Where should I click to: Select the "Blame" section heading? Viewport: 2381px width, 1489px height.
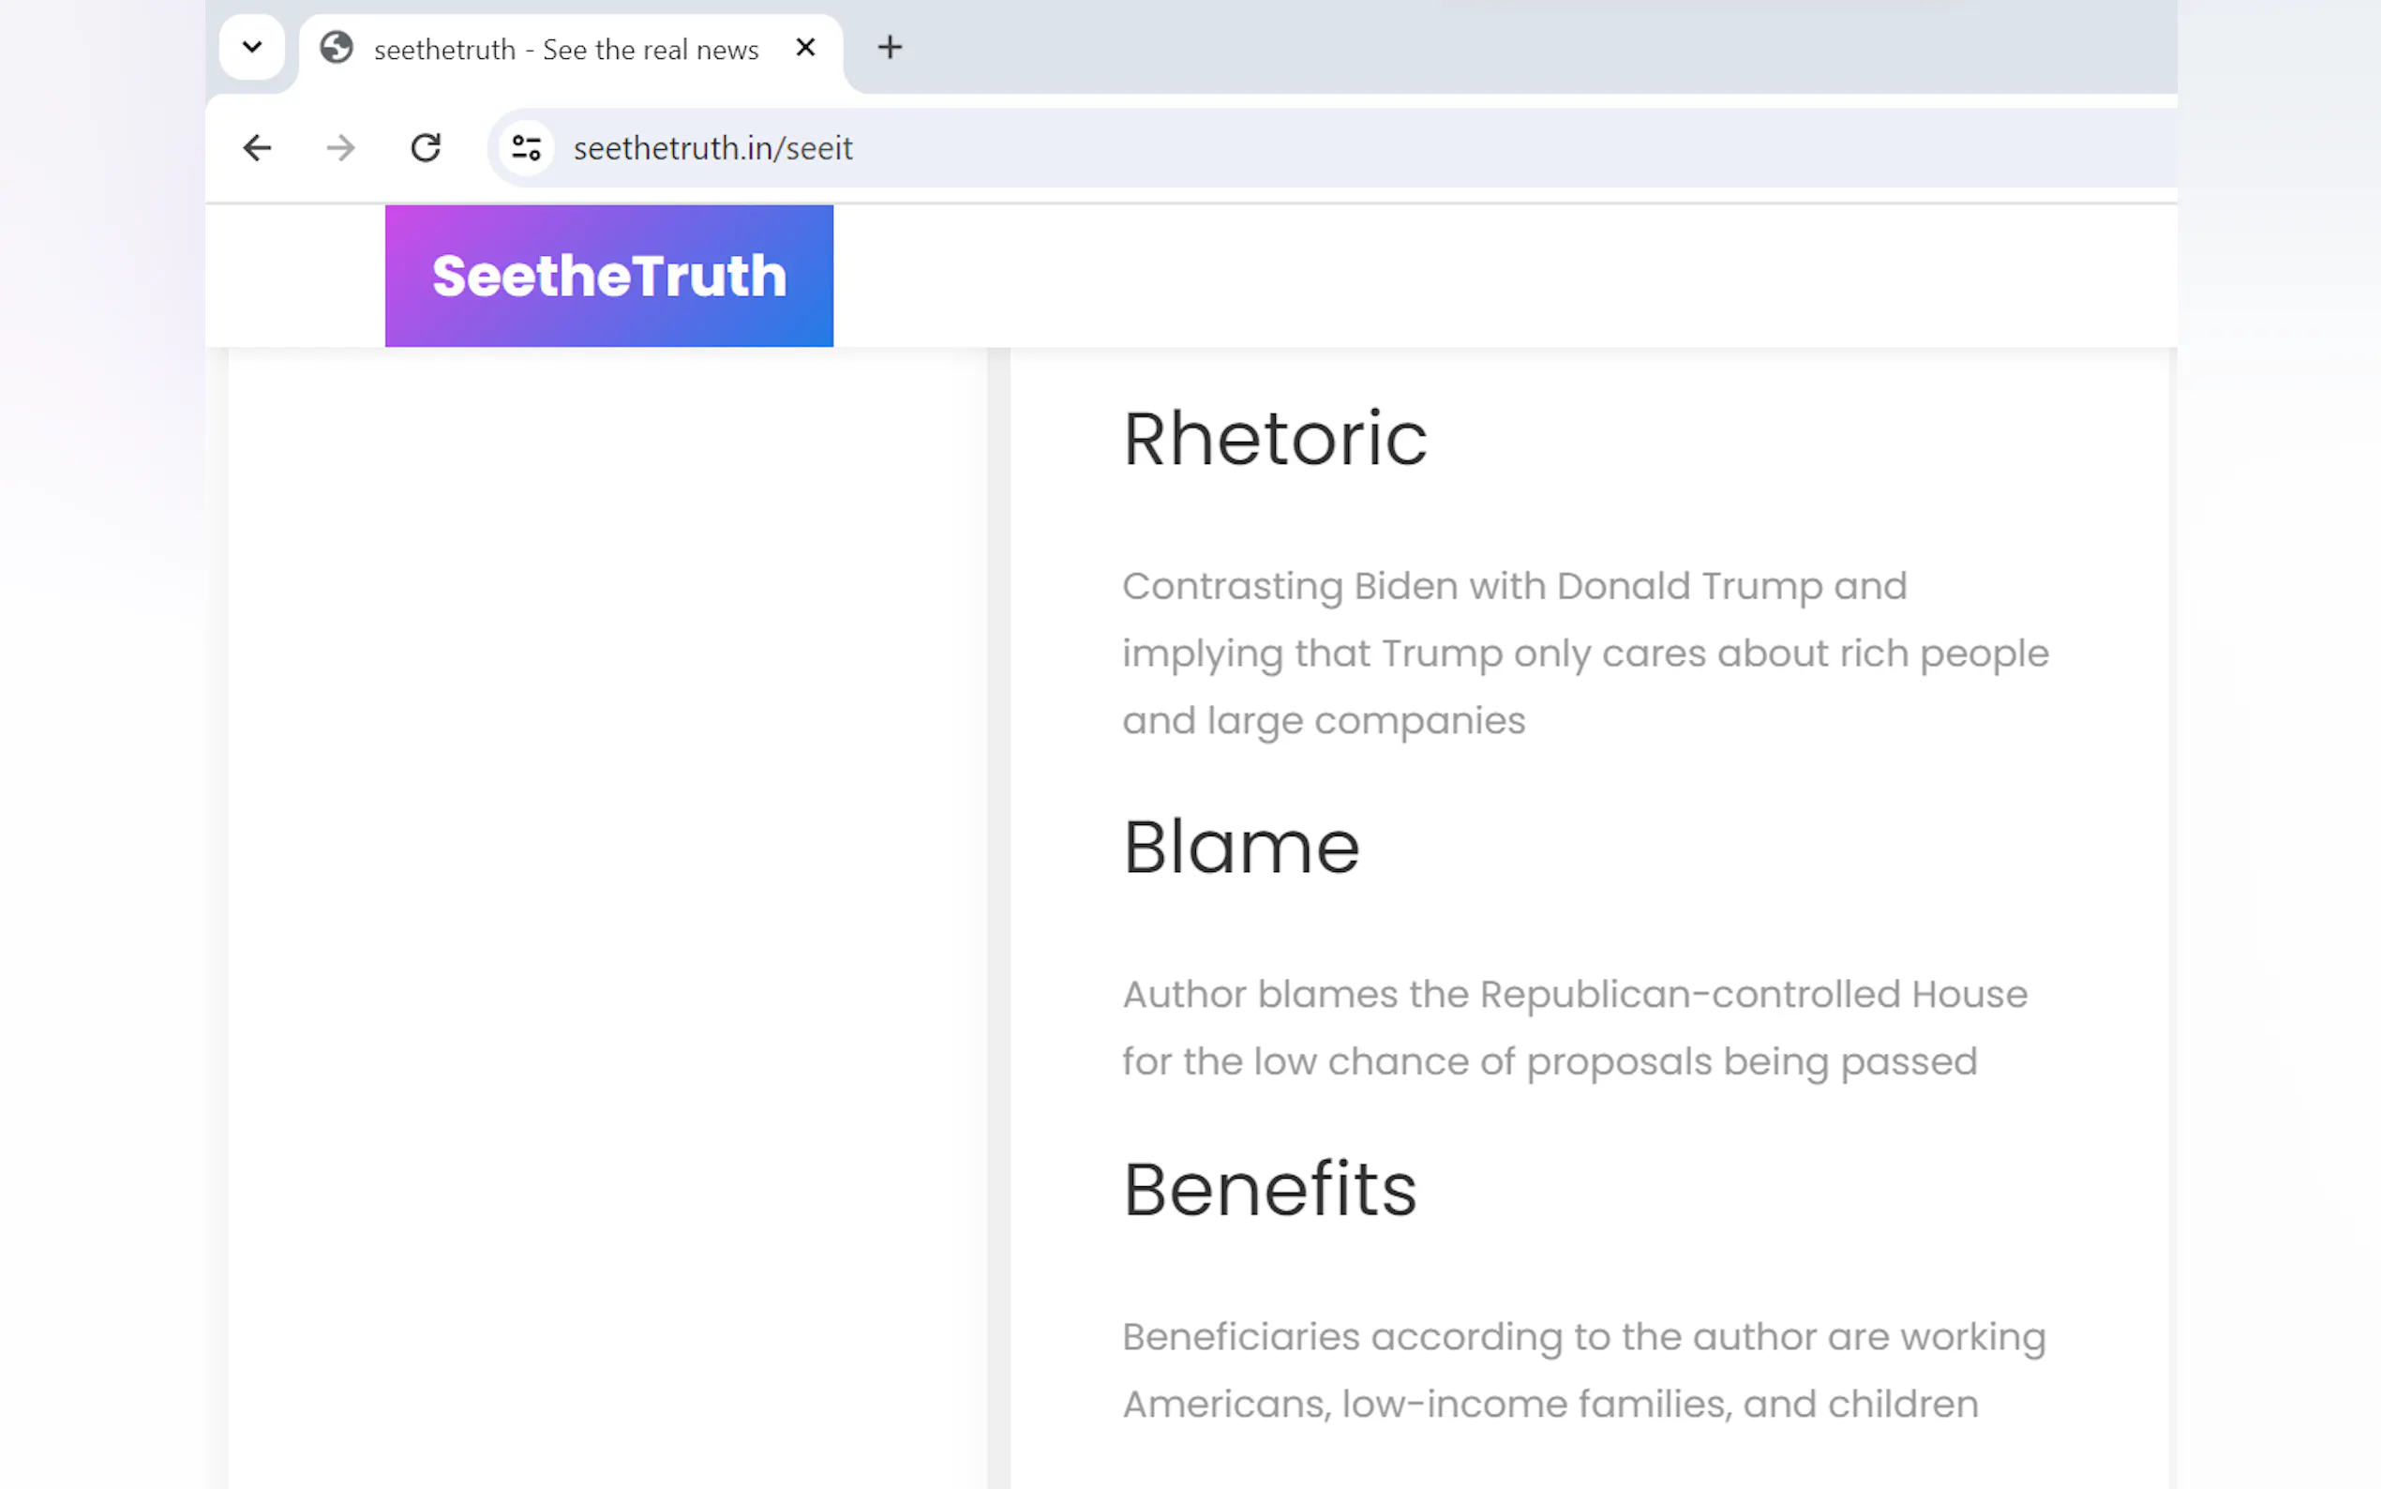tap(1240, 847)
